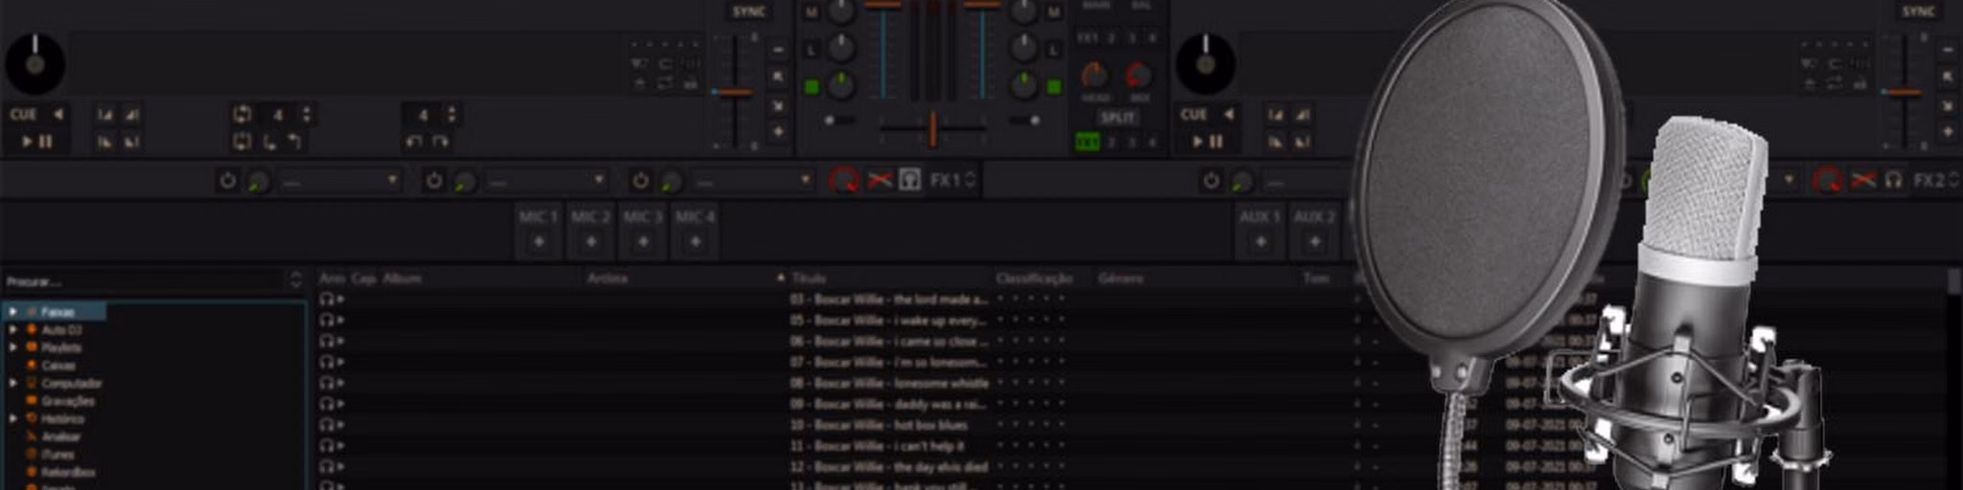The height and width of the screenshot is (490, 1963).
Task: Click the left deck beatjump forward icon
Action: coord(440,142)
